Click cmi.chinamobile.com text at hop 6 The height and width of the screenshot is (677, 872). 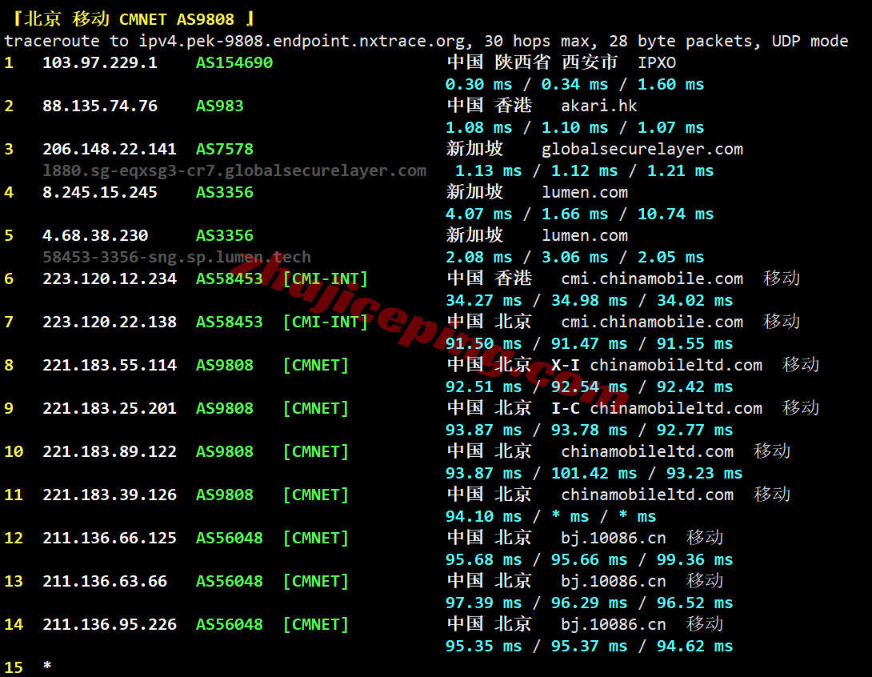652,278
